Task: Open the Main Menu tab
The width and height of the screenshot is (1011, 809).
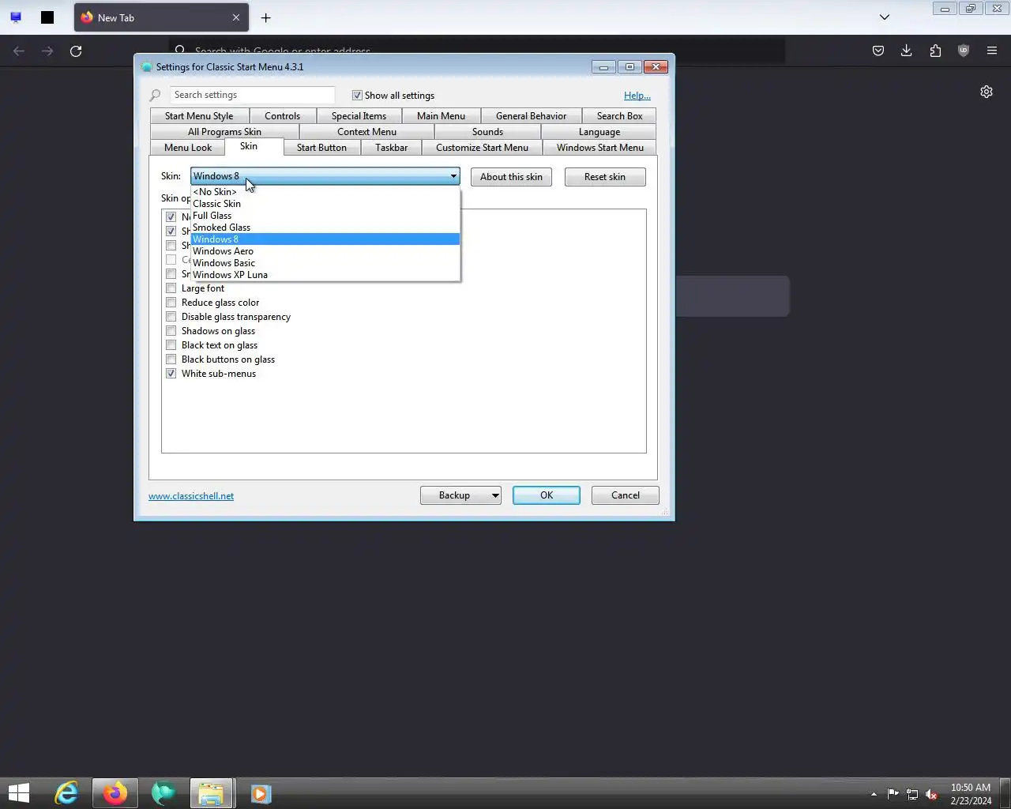Action: tap(441, 116)
